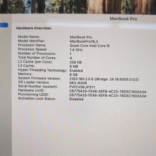Viewport: 156px width, 156px height.
Task: Select the 583~6006 loader value
Action: click(78, 83)
